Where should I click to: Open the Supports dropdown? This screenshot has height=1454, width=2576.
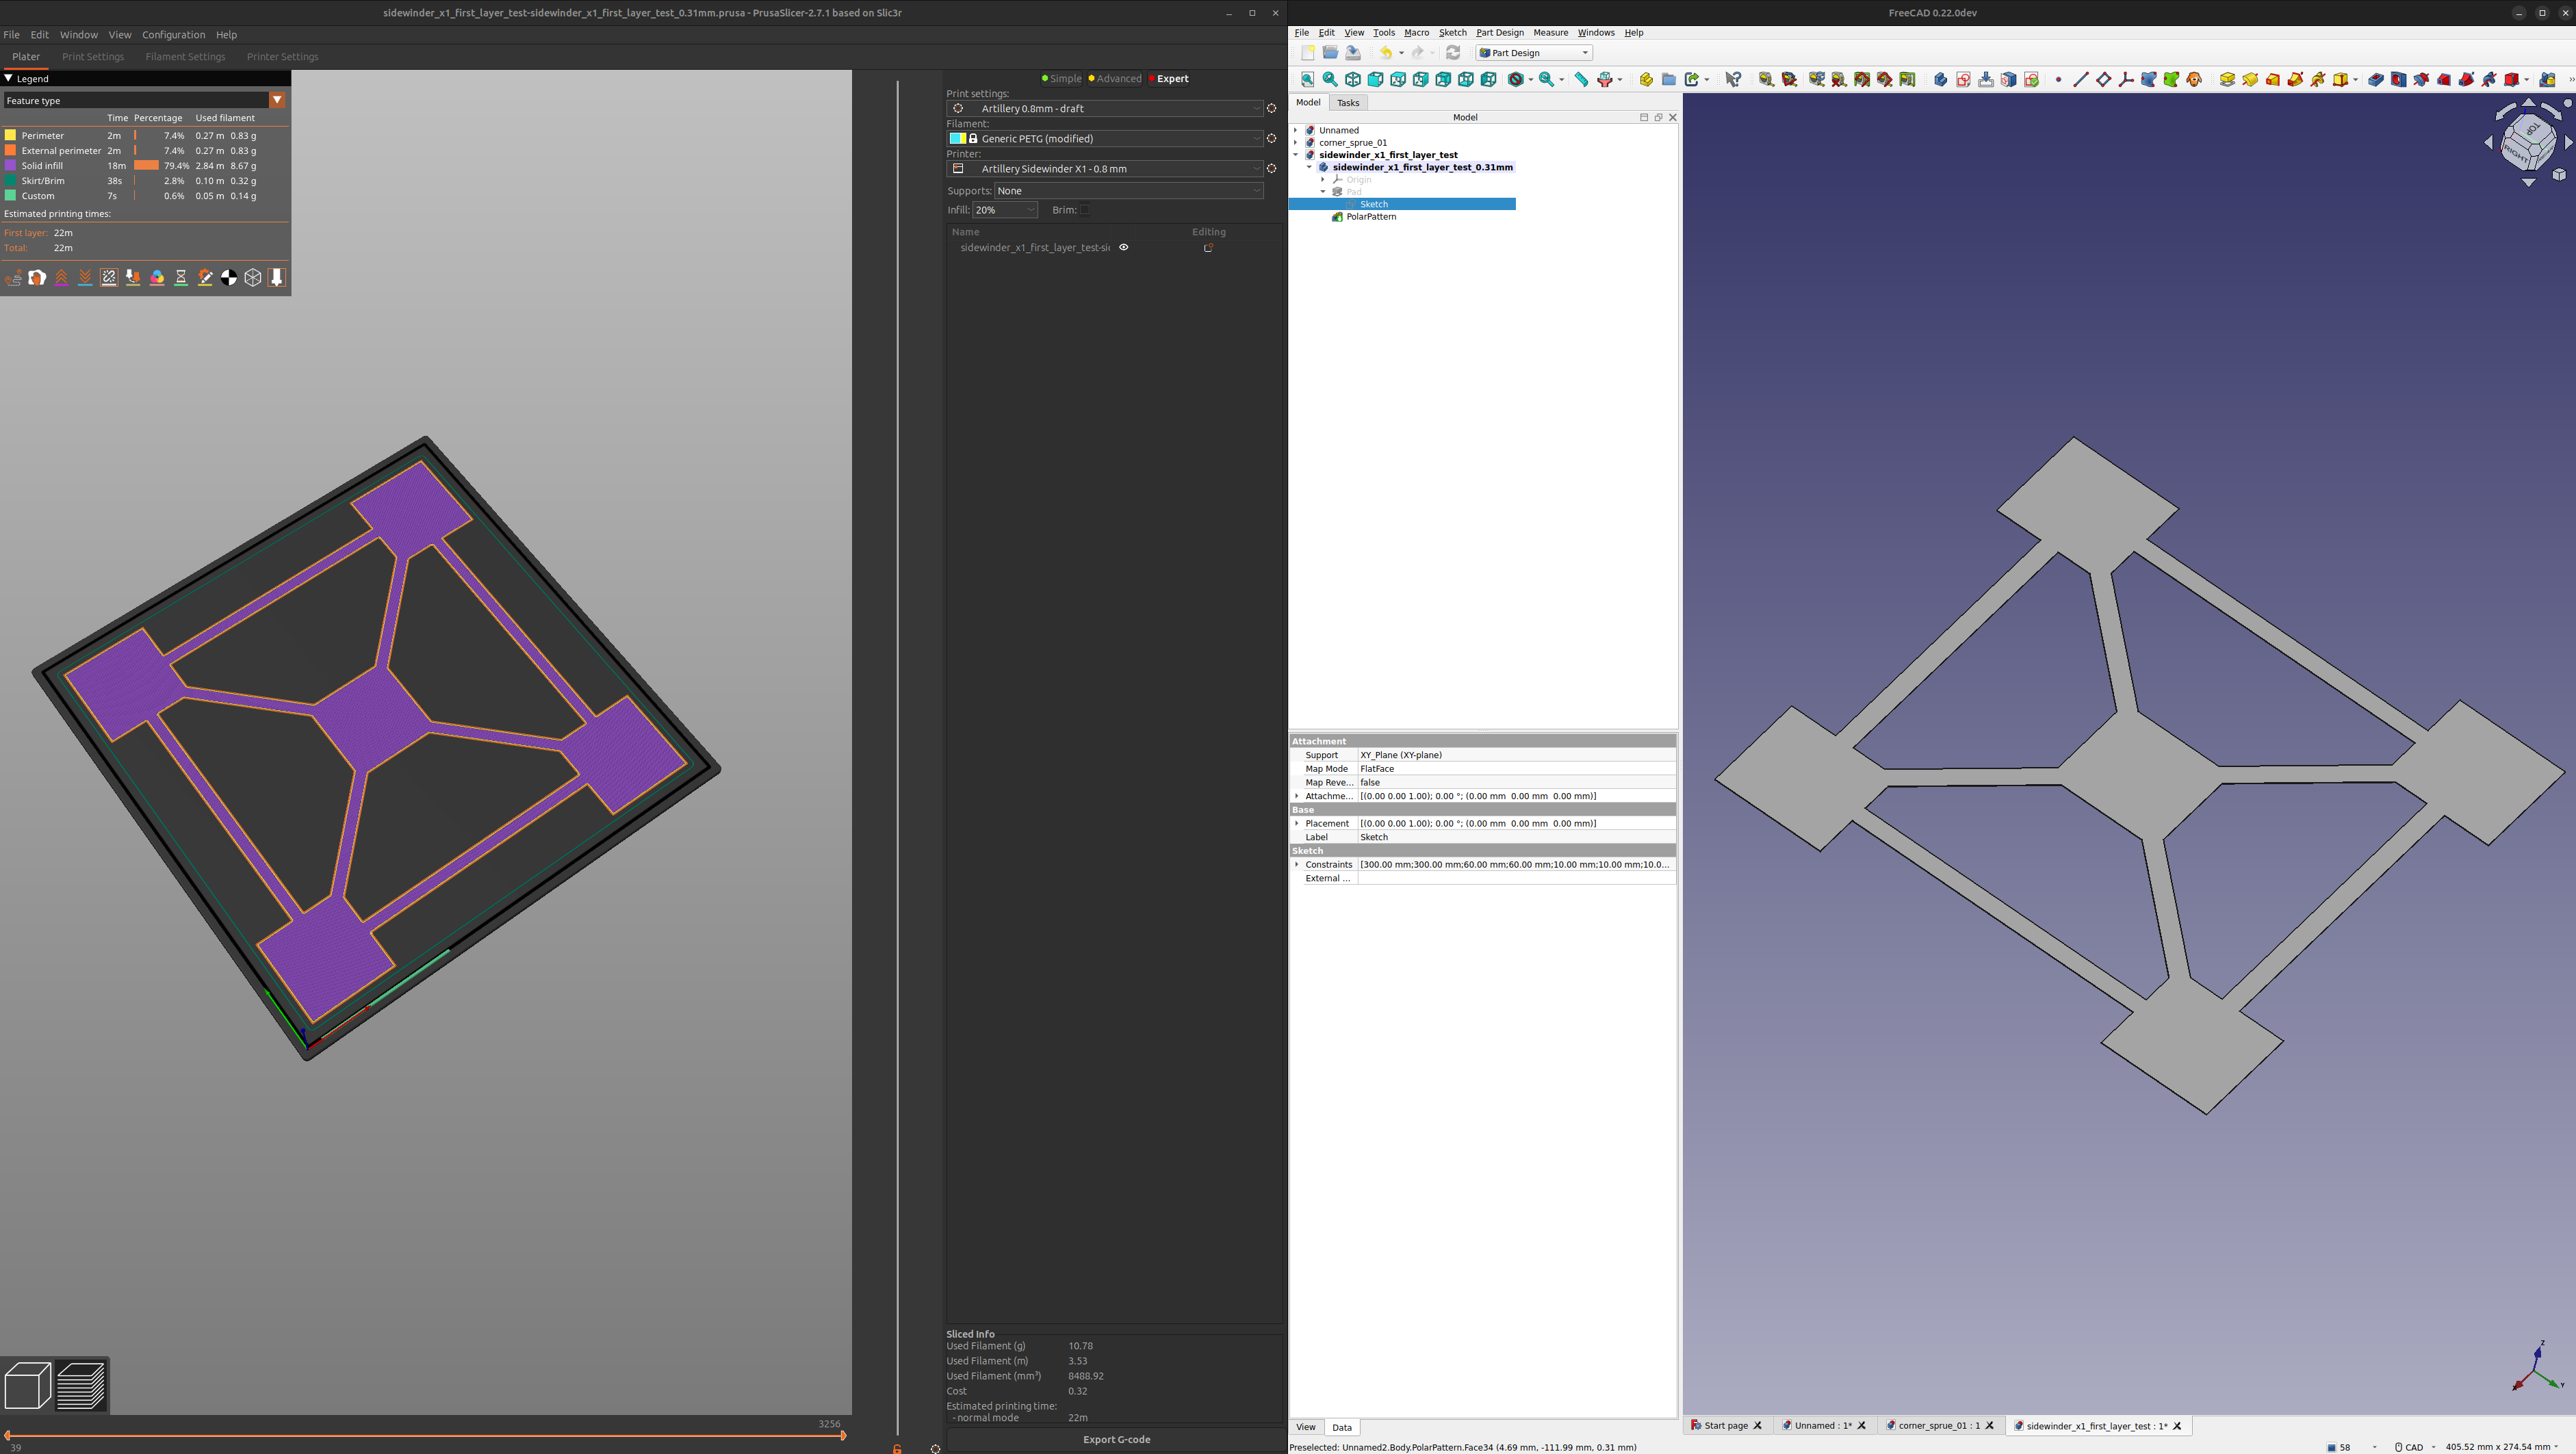point(1128,191)
